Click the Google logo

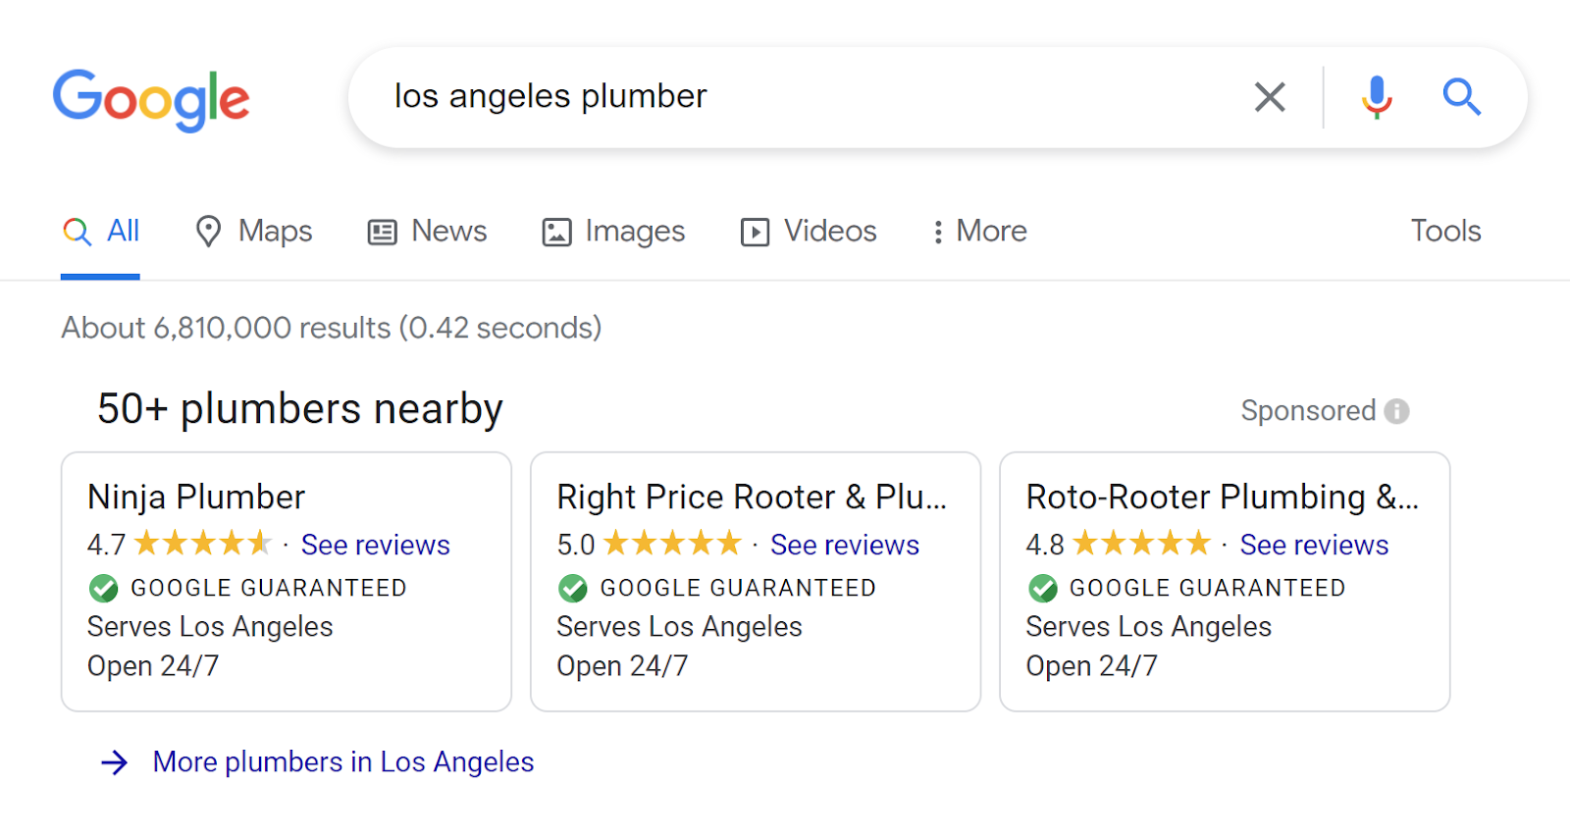[151, 98]
